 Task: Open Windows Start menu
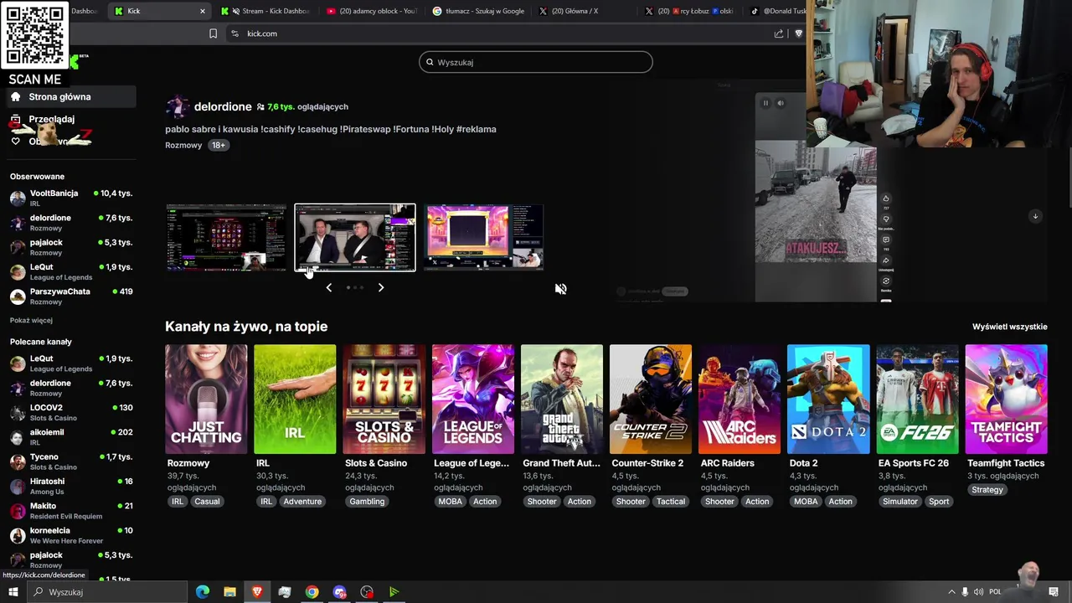(x=13, y=592)
